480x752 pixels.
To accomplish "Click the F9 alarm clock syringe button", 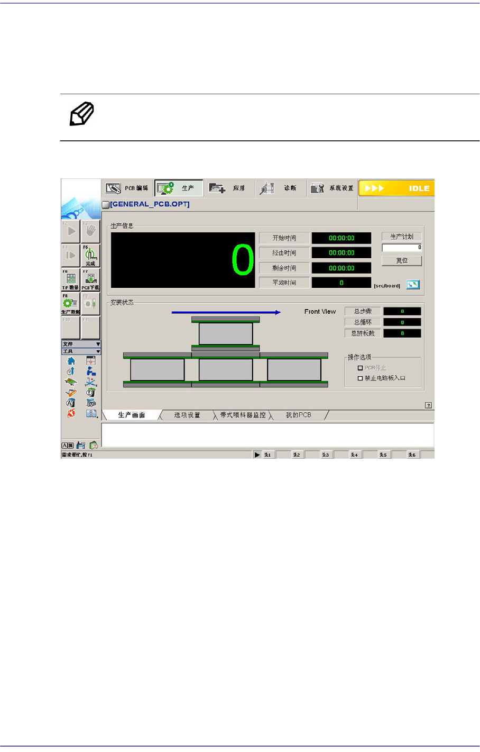I will [90, 304].
